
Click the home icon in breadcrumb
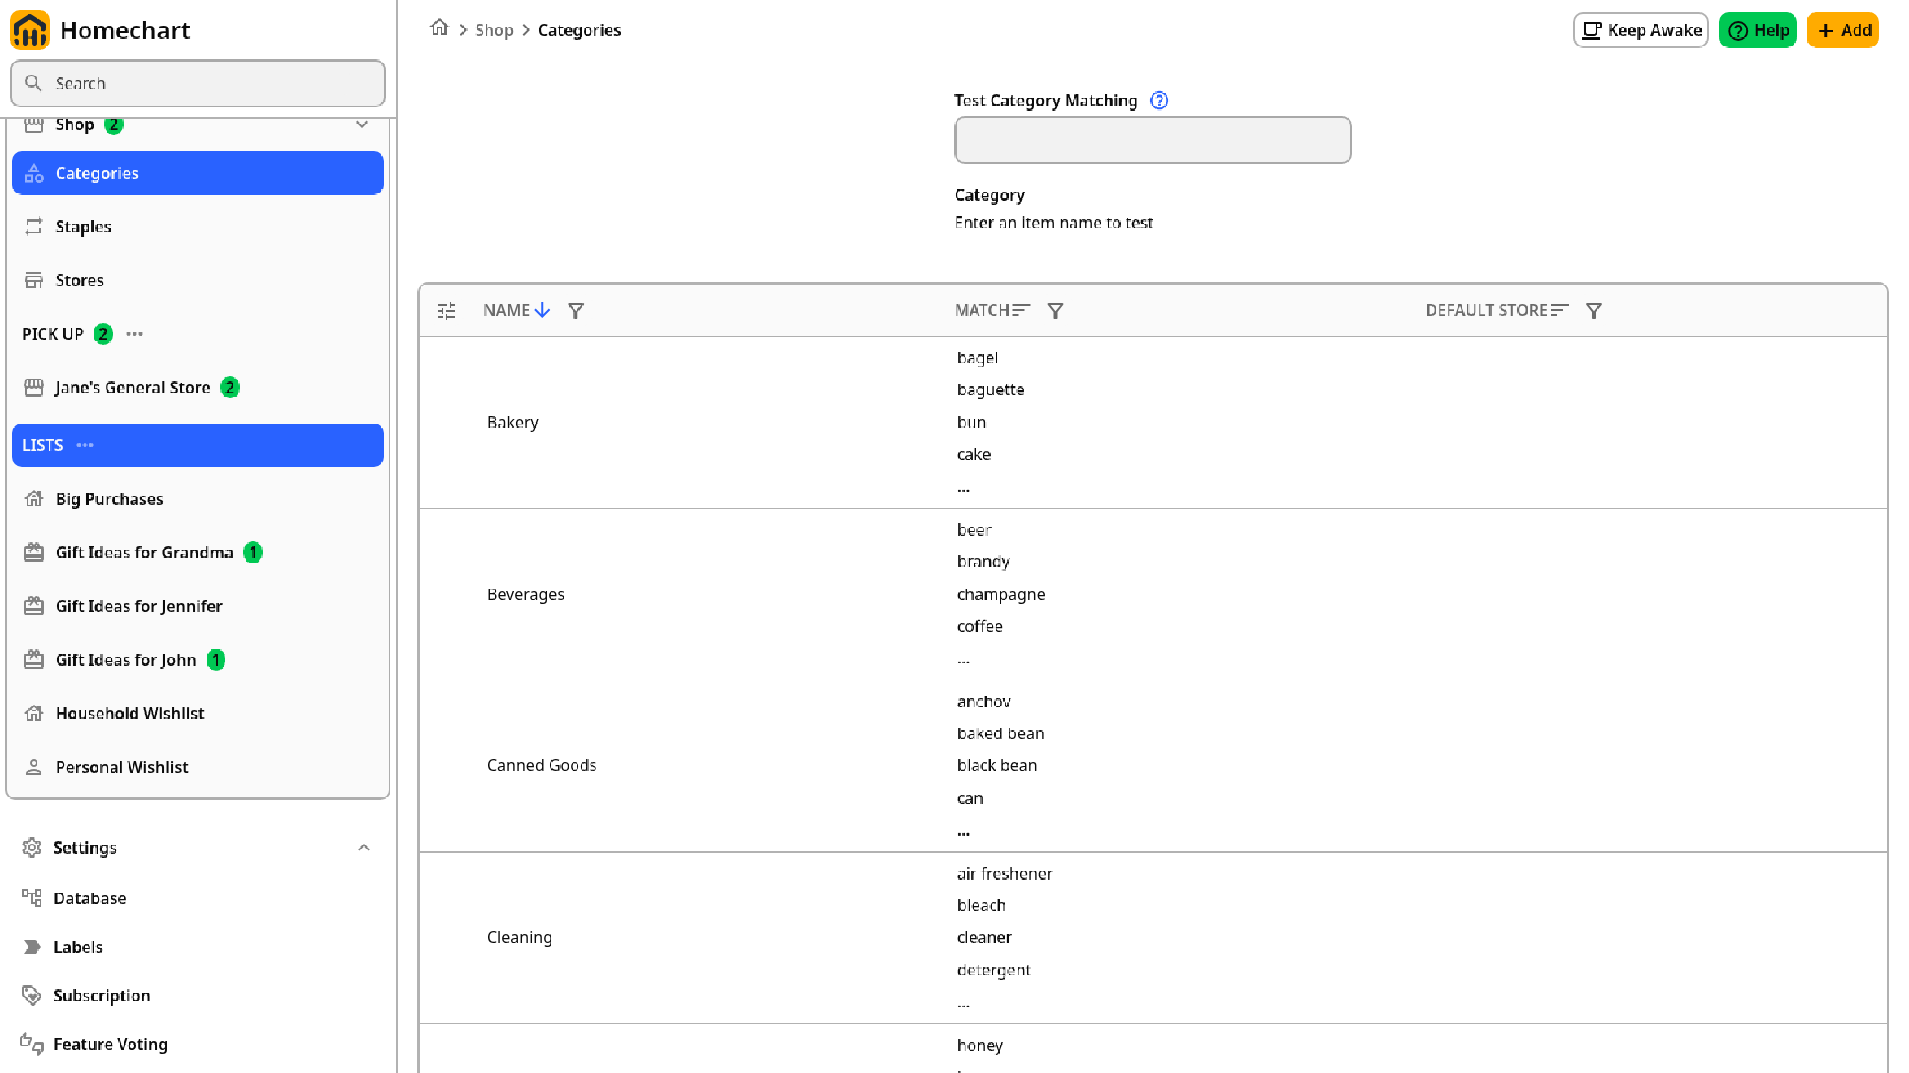[439, 28]
